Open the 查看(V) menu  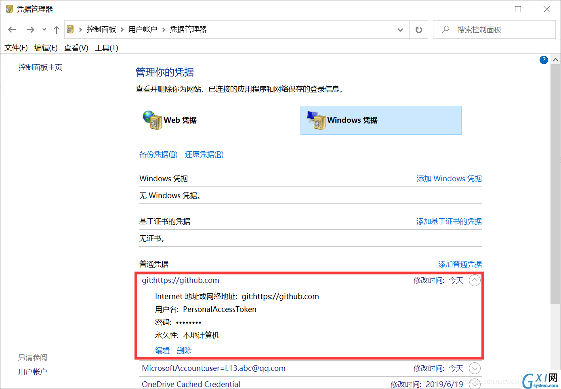[x=76, y=48]
